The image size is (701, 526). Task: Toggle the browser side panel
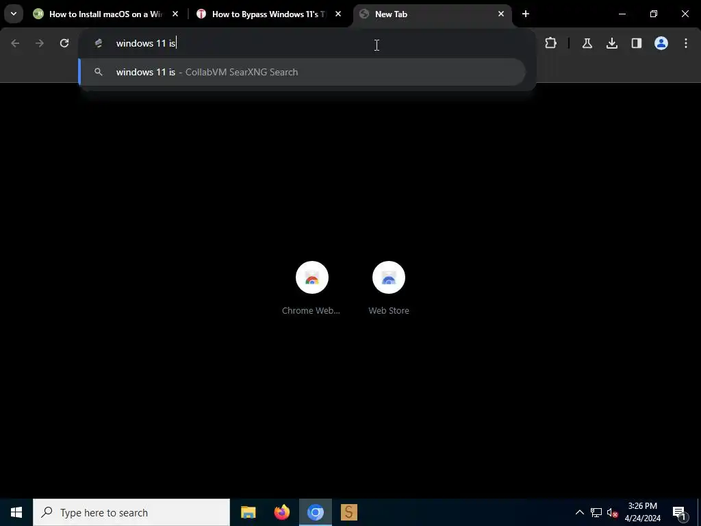click(636, 43)
